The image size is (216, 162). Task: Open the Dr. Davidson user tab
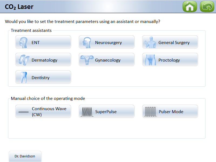25,156
